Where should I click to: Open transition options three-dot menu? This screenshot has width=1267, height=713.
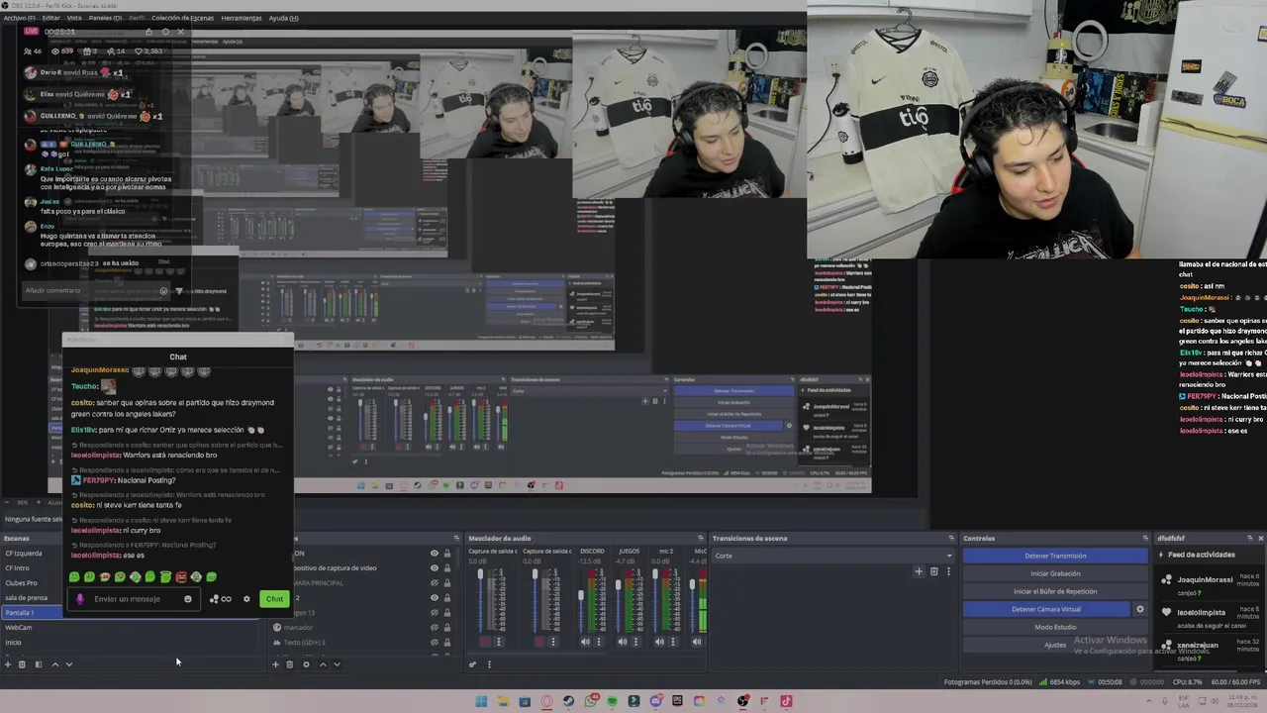pyautogui.click(x=948, y=571)
